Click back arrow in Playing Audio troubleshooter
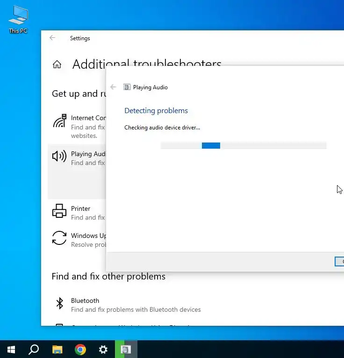Viewport: 344px width, 358px height. (113, 87)
